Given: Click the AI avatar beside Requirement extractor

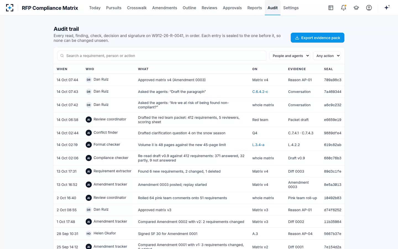Looking at the screenshot, I should pos(89,171).
